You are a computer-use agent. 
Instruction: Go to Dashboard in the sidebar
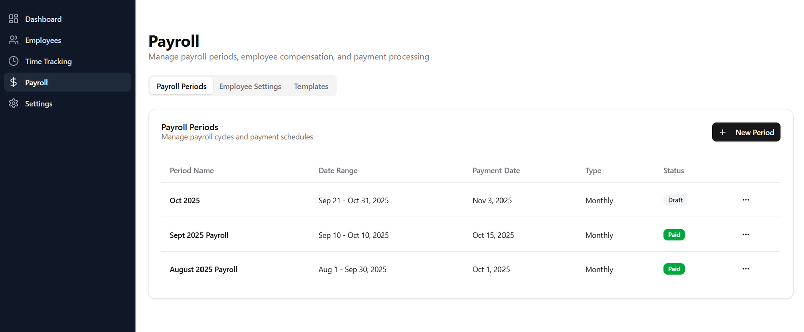click(43, 19)
